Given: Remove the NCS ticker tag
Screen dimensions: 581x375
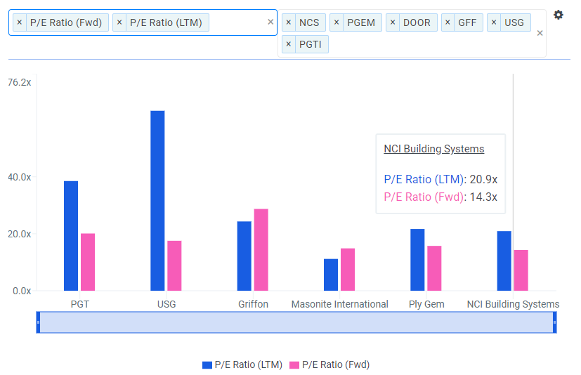Looking at the screenshot, I should coord(289,22).
